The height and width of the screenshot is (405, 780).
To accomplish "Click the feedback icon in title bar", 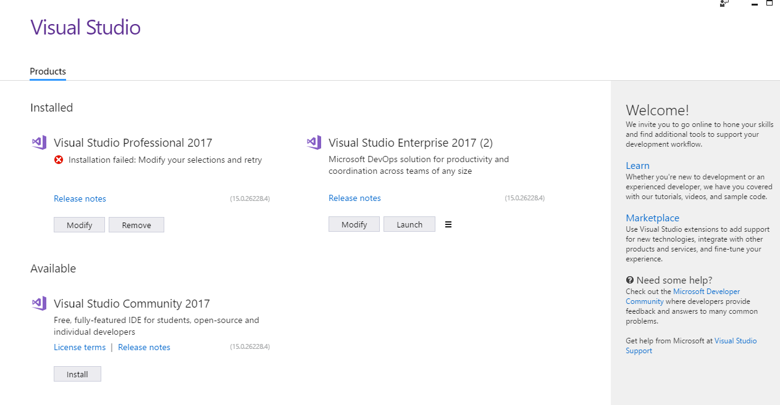I will (x=724, y=3).
